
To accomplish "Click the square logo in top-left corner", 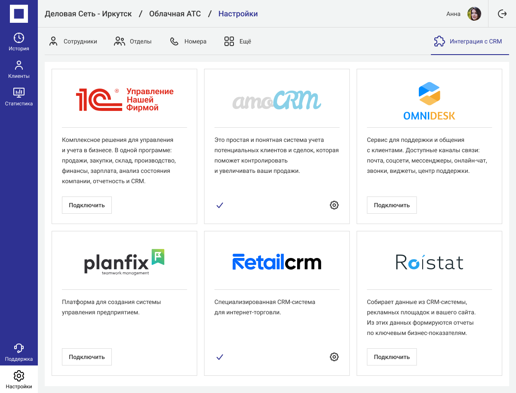I will click(19, 14).
